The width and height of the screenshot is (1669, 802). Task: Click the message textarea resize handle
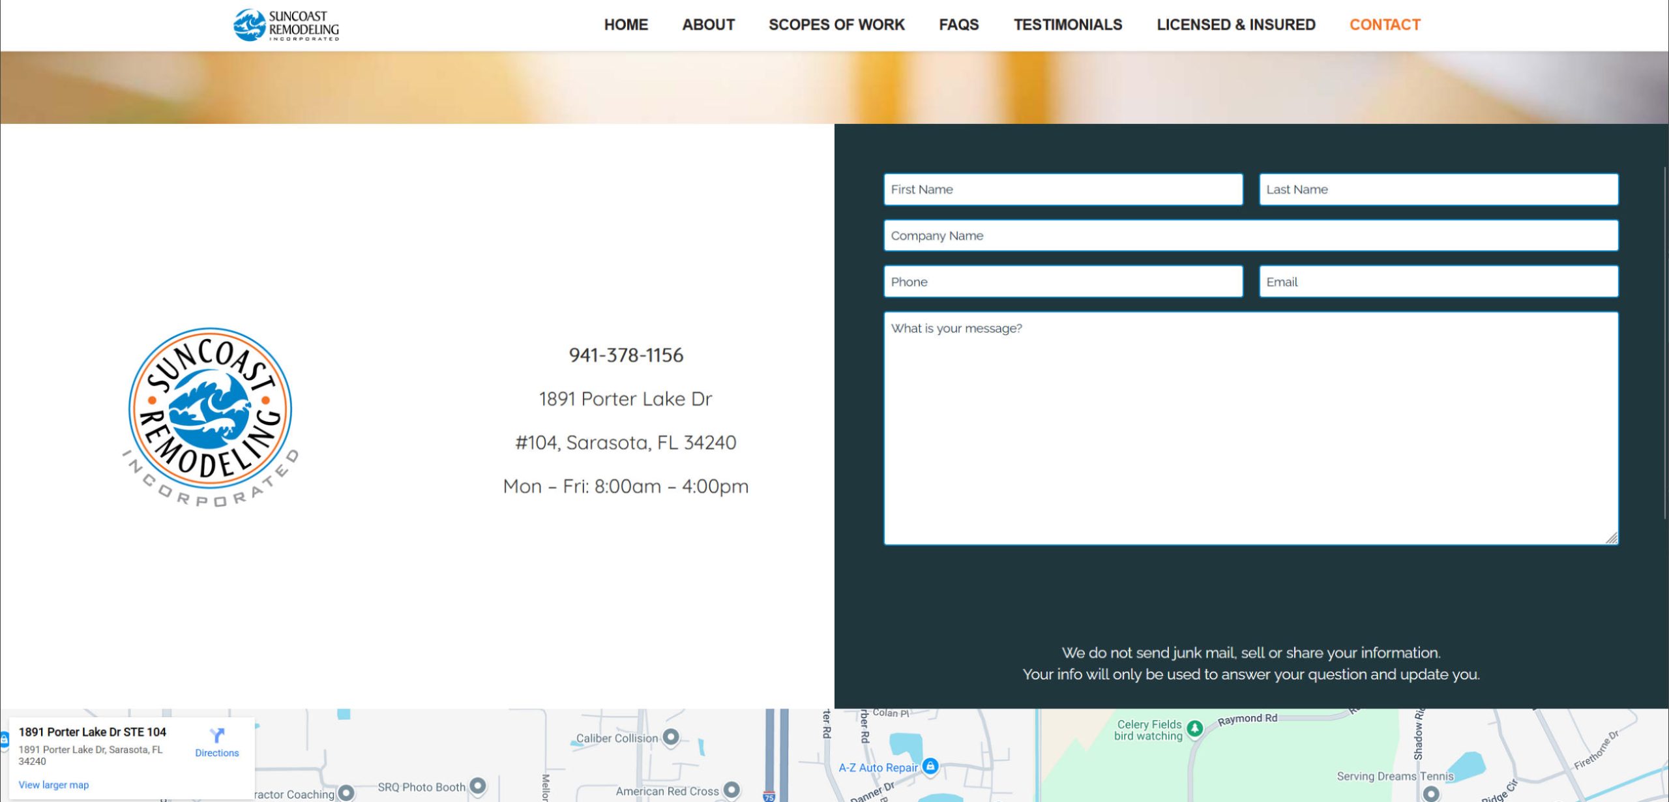tap(1612, 538)
